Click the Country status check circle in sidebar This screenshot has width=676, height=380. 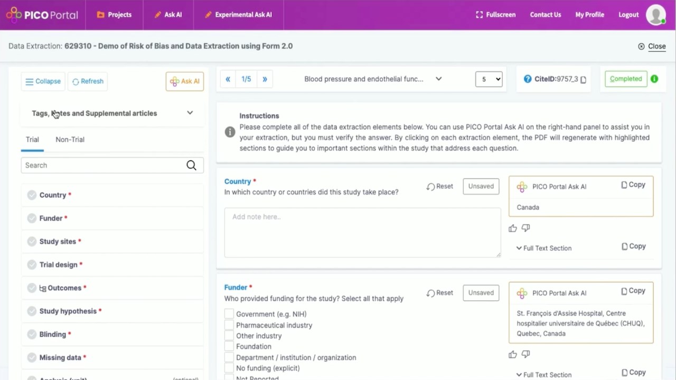pyautogui.click(x=32, y=195)
